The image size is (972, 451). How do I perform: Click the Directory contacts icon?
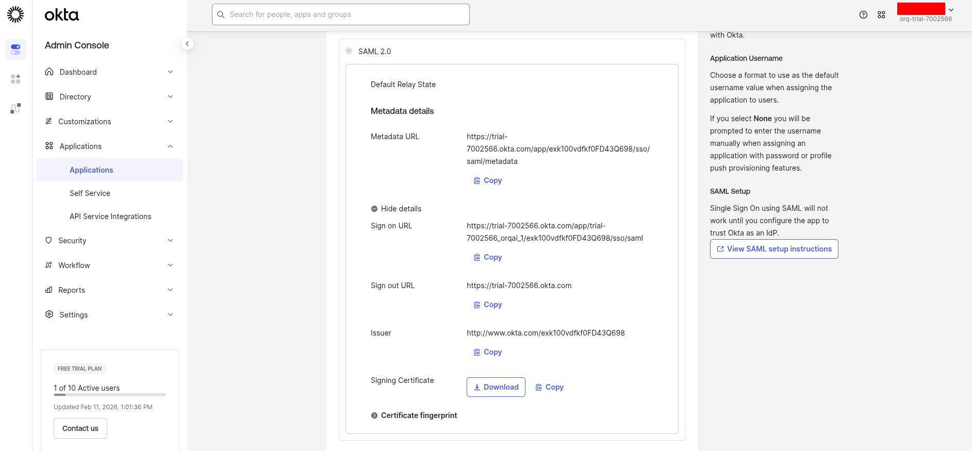click(x=49, y=96)
